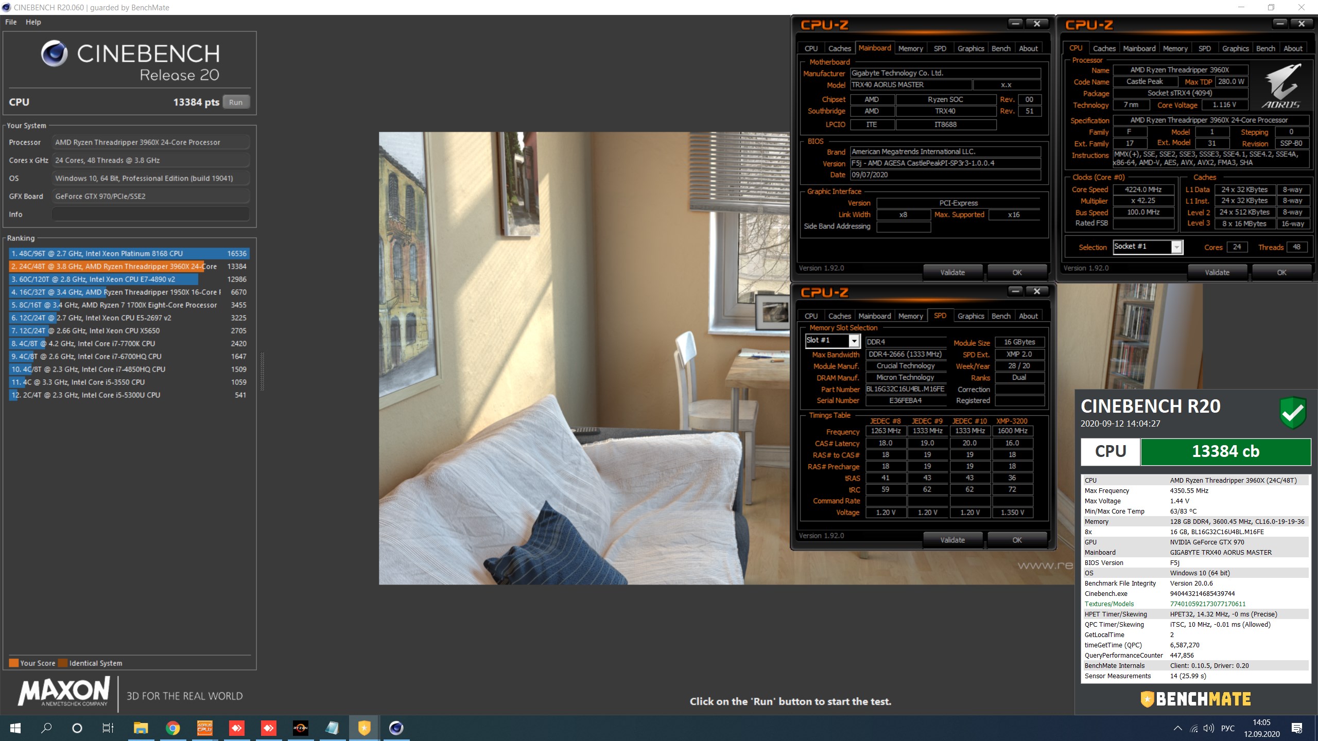Open the Ryzen Master taskbar icon
Viewport: 1318px width, 741px height.
[301, 728]
